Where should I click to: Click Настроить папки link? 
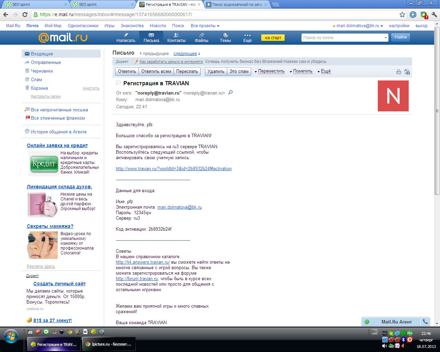click(46, 96)
